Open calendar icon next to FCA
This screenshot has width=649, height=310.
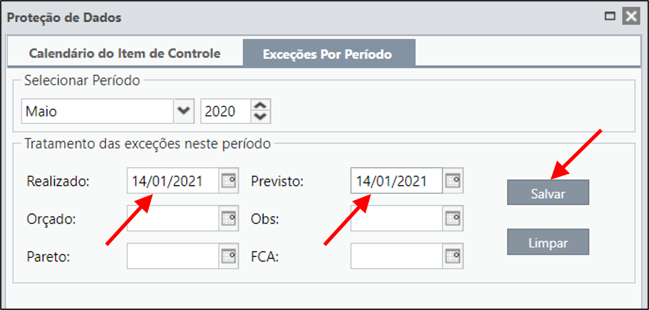coord(453,256)
